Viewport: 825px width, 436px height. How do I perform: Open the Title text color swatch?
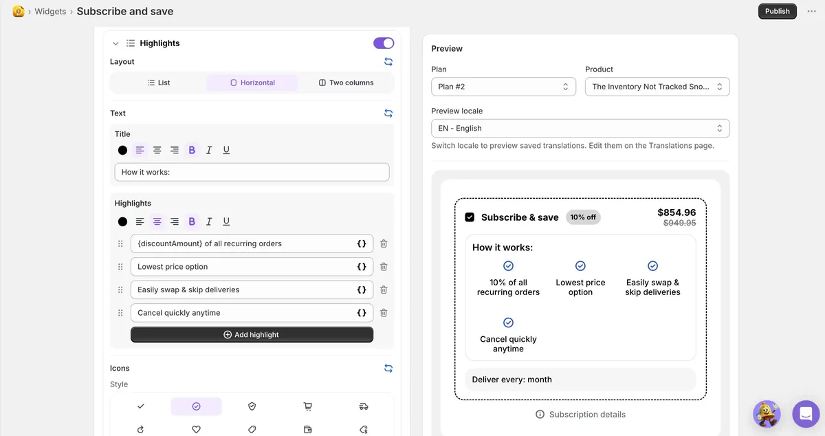click(122, 150)
